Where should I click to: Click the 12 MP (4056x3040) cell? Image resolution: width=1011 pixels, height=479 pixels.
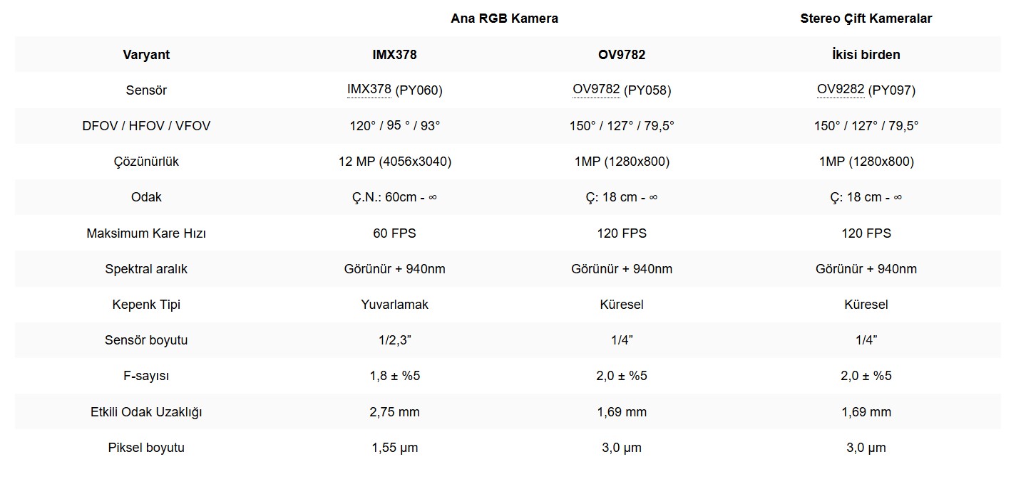[395, 162]
